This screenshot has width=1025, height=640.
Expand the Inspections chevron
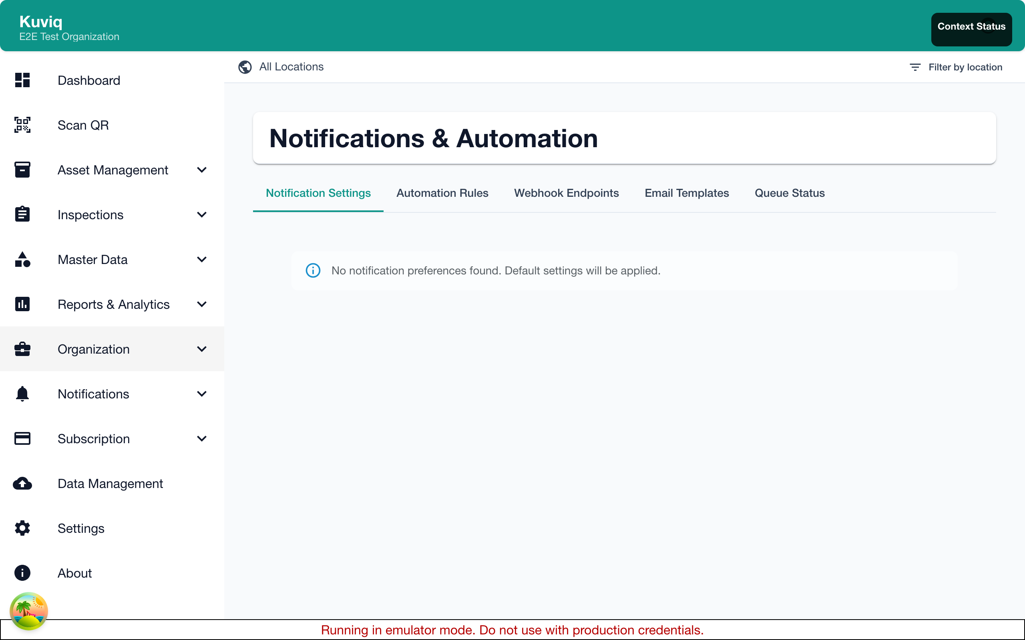[x=202, y=215]
